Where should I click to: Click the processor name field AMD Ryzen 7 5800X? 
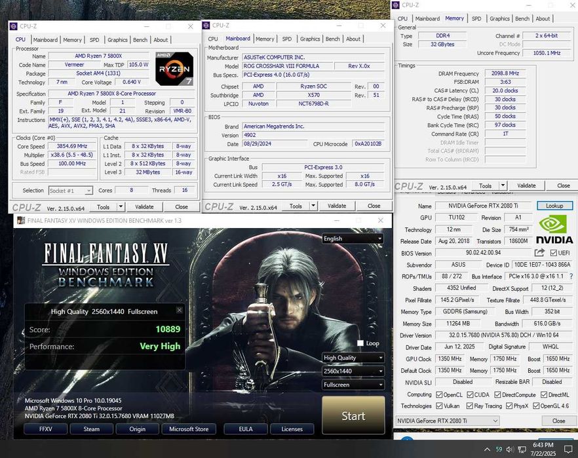tap(98, 56)
